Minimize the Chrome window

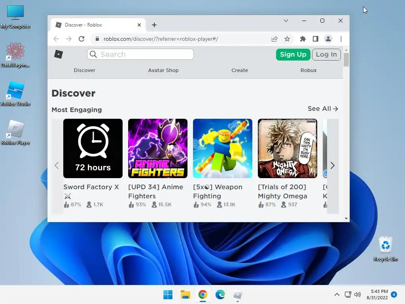click(304, 21)
